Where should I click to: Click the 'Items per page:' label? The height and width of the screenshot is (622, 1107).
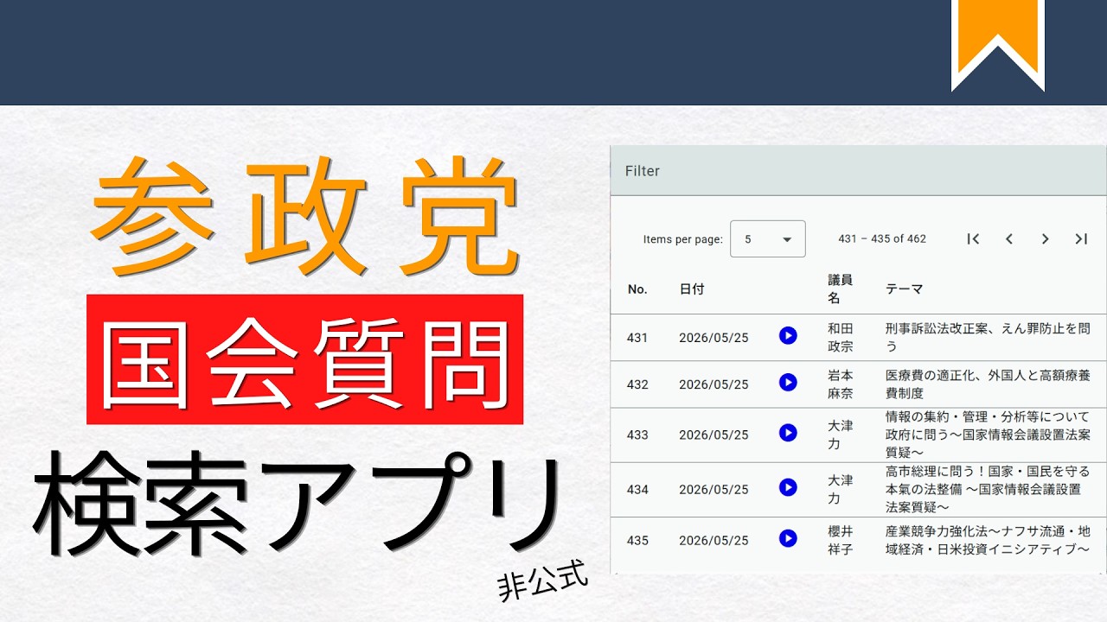pos(682,239)
